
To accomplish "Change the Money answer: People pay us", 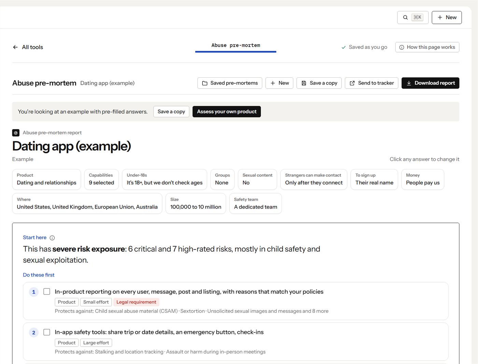I will click(x=423, y=179).
